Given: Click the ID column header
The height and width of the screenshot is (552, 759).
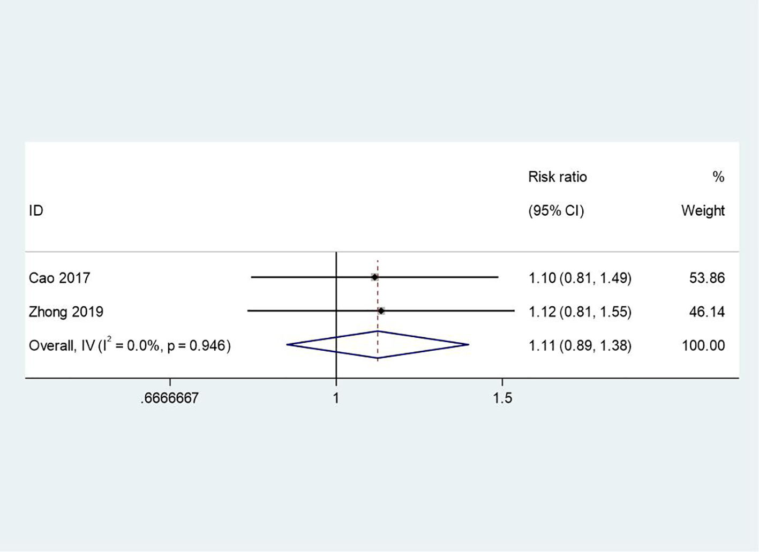Looking at the screenshot, I should 36,210.
